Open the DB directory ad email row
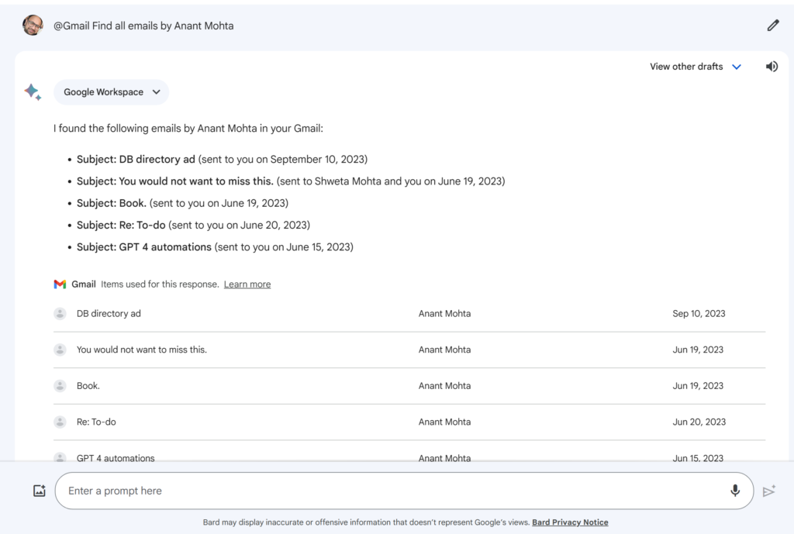The image size is (794, 534). coord(409,314)
